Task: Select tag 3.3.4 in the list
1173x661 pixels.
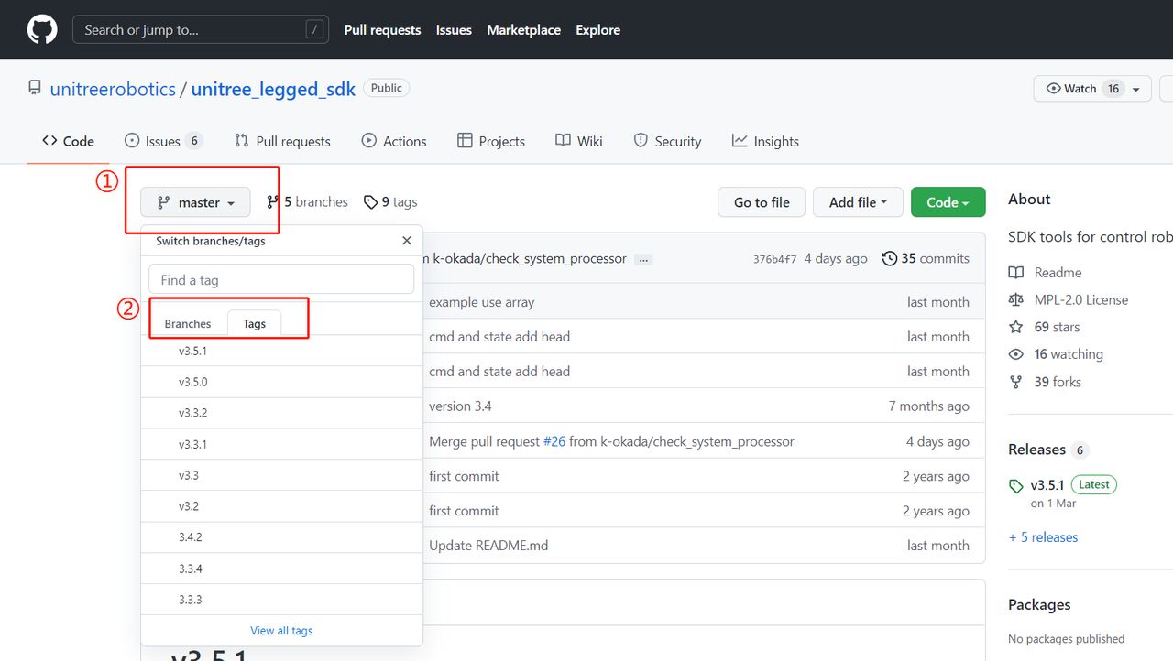Action: [x=281, y=569]
